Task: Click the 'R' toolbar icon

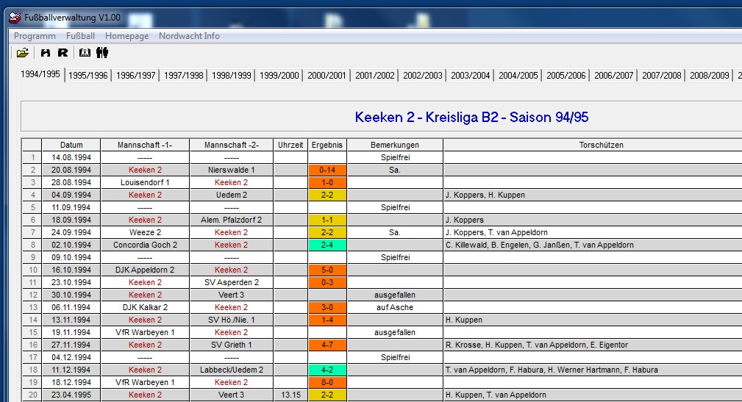Action: 63,52
